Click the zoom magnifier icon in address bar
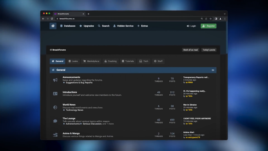 [202, 19]
